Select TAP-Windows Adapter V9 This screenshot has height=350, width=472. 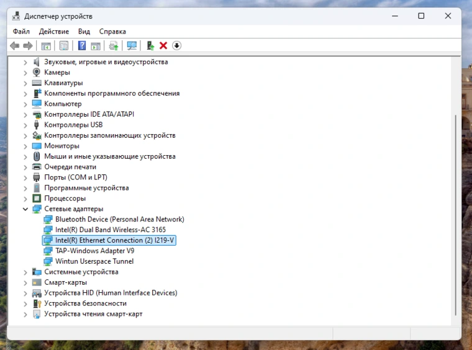[94, 251]
